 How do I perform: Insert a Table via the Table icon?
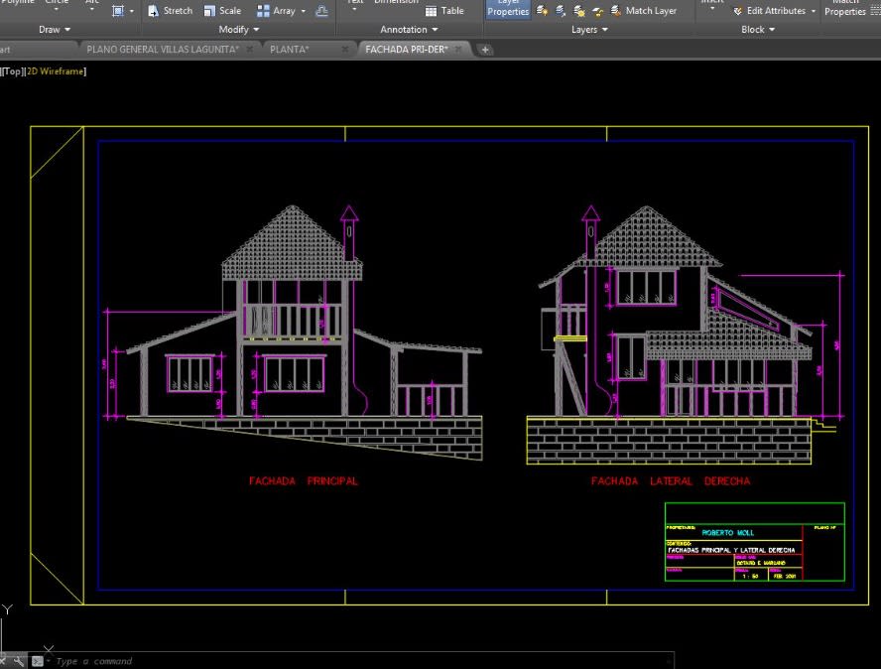(x=431, y=11)
